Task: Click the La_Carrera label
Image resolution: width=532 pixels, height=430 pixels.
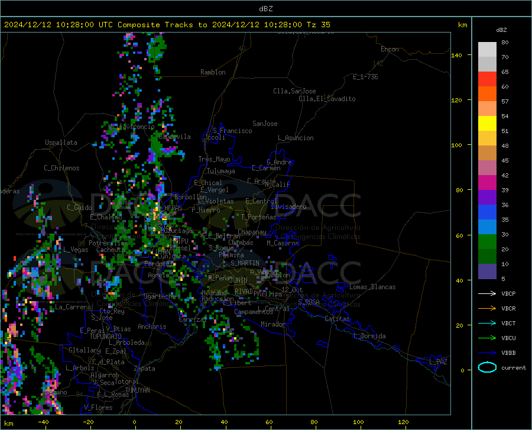Action: 73,307
